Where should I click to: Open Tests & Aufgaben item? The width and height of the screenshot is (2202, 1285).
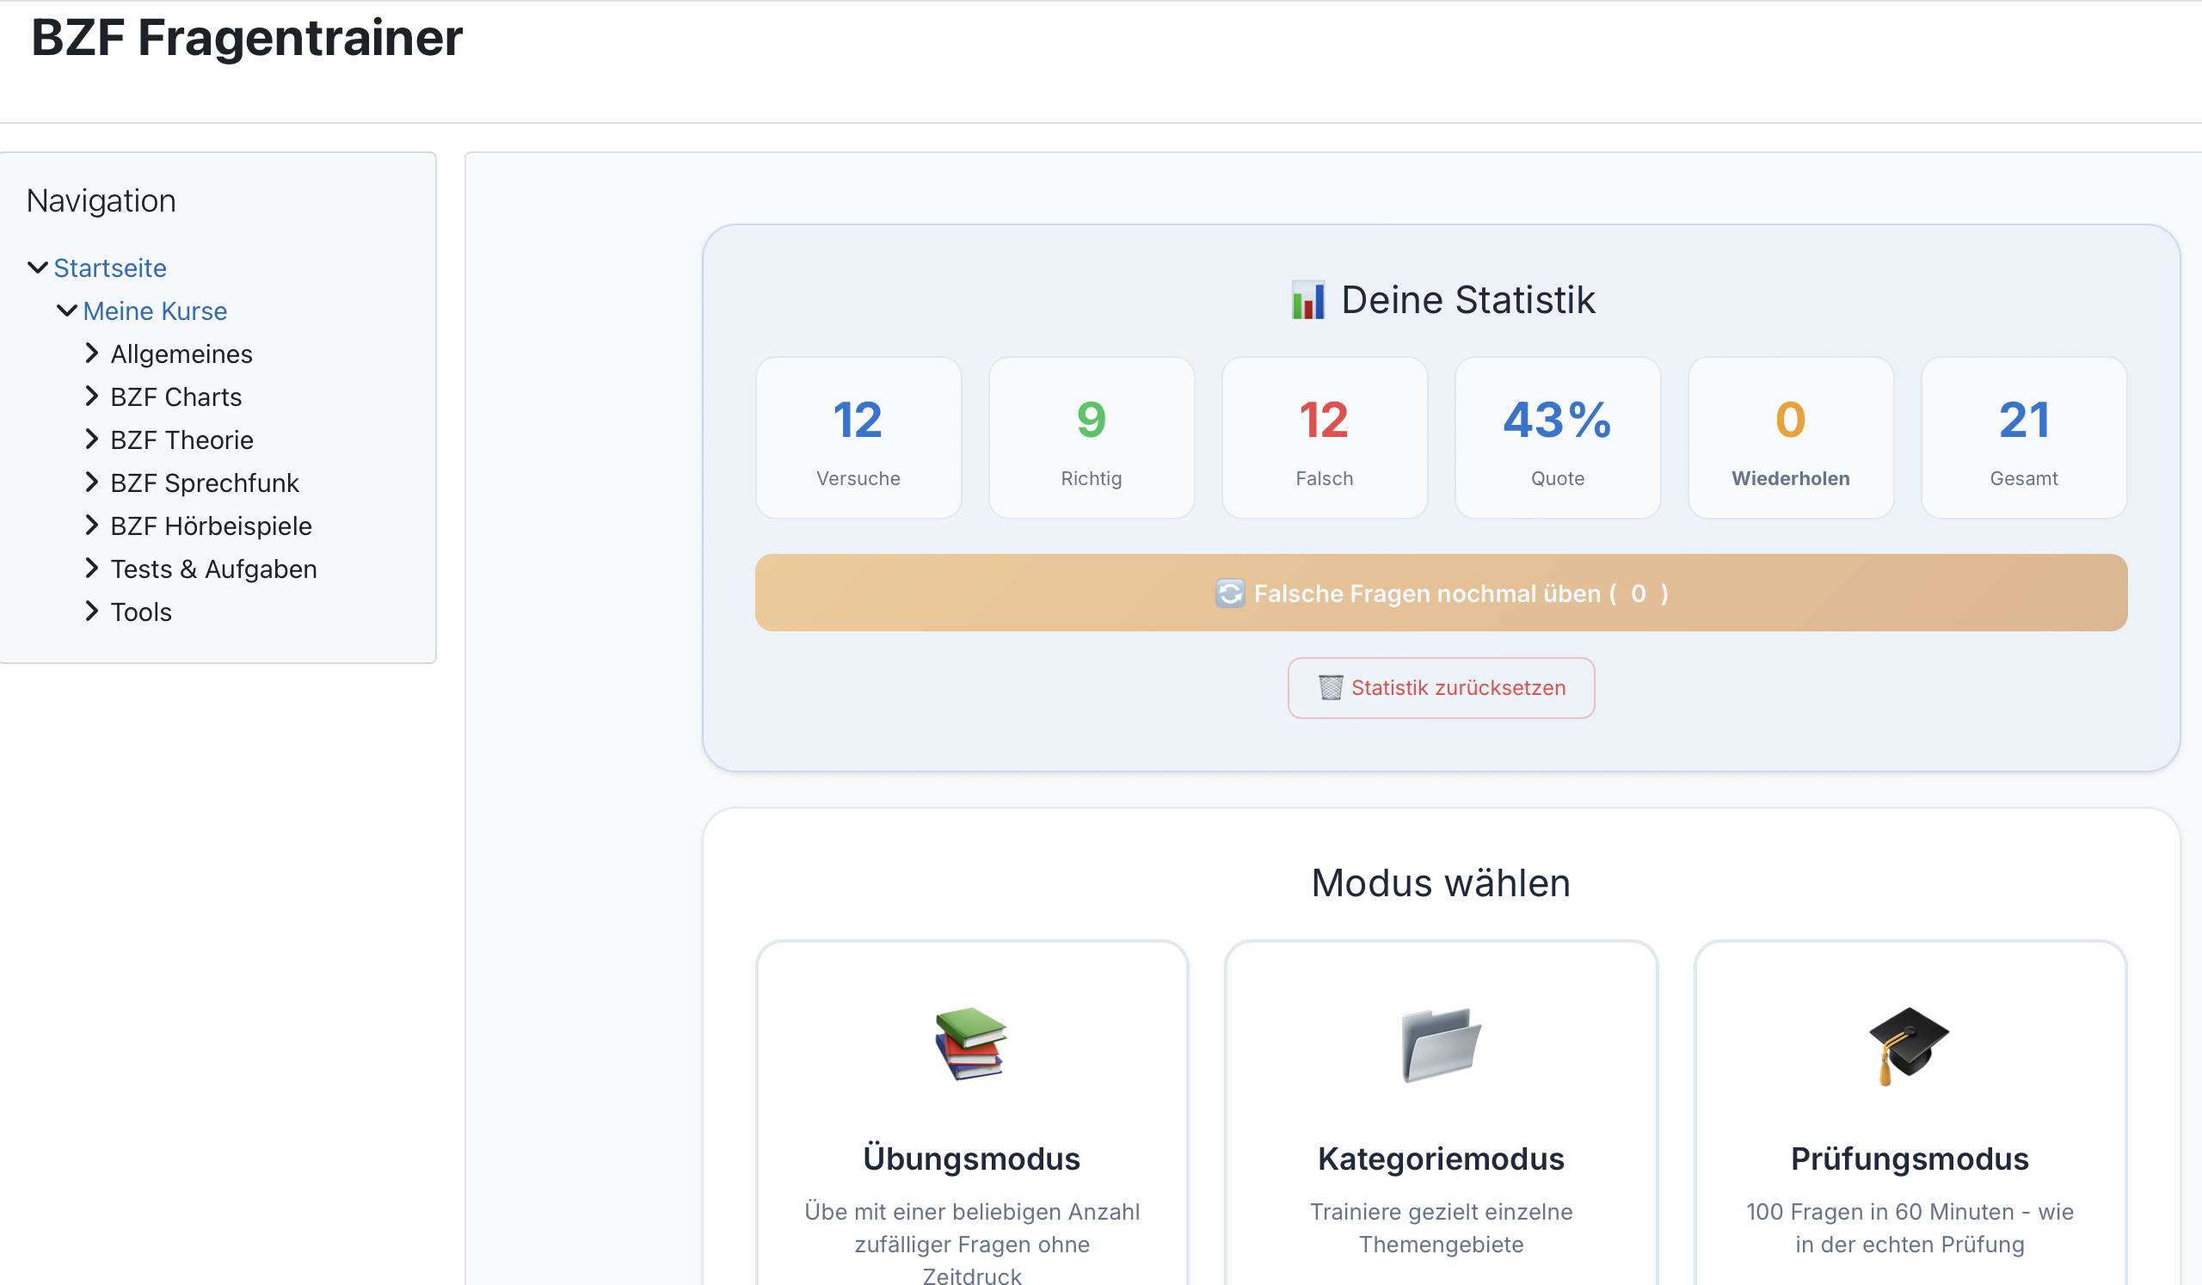213,569
